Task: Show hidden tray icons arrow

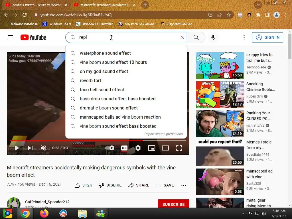Action: pos(243,214)
